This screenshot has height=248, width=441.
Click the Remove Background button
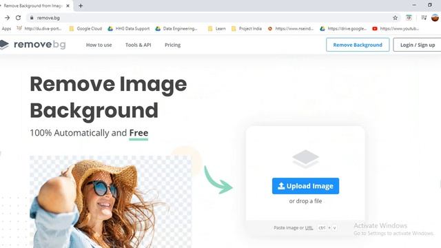click(358, 45)
